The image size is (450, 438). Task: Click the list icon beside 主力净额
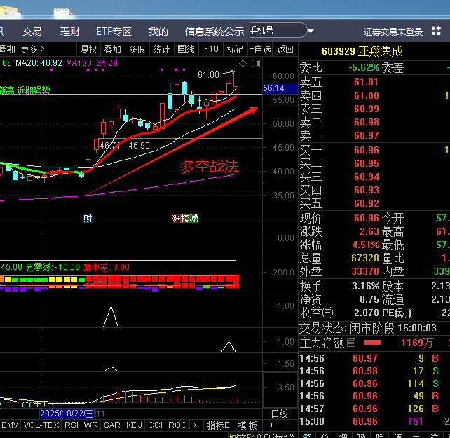click(352, 343)
